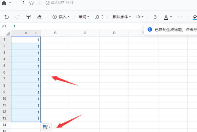
Task: Undo the last action
Action: (x=7, y=17)
